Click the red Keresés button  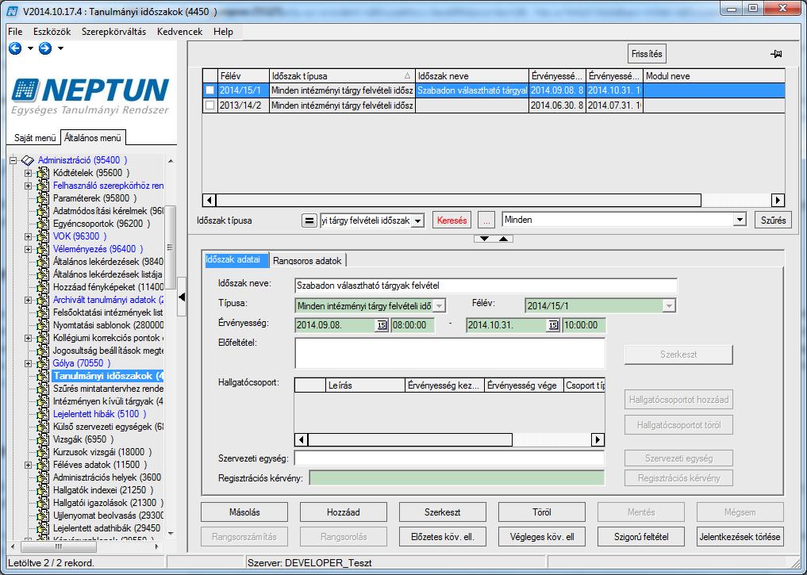click(452, 220)
